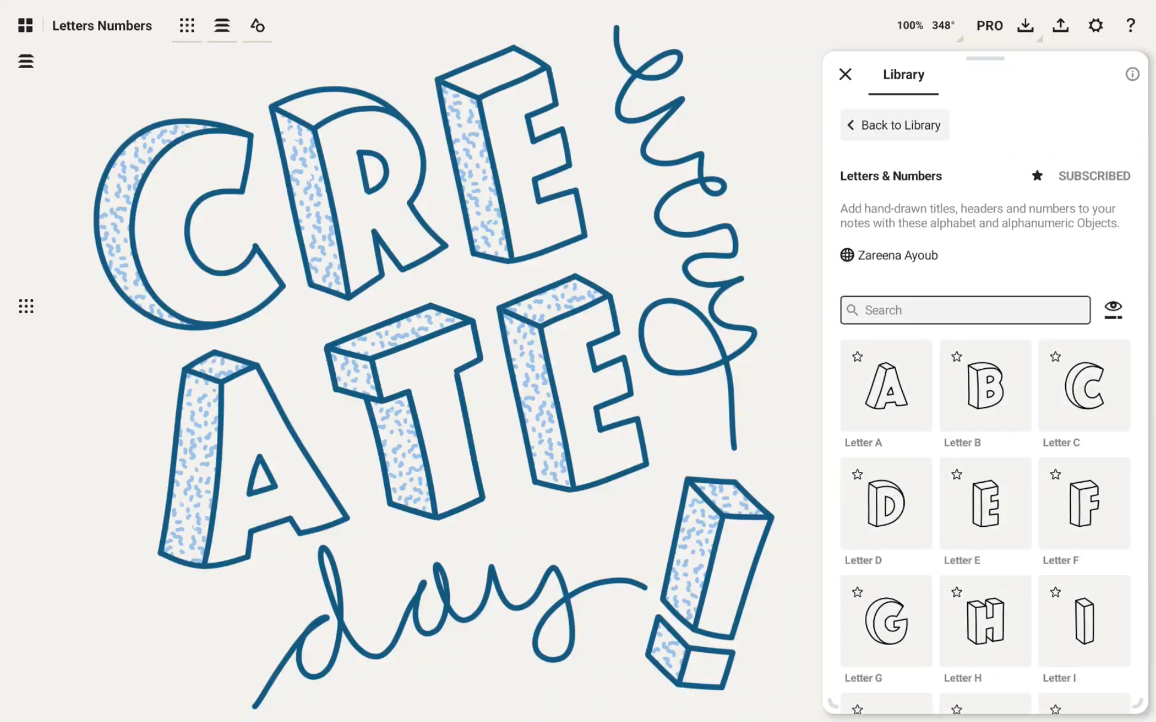Select the Letter C object thumbnail
1156x722 pixels.
coord(1084,385)
